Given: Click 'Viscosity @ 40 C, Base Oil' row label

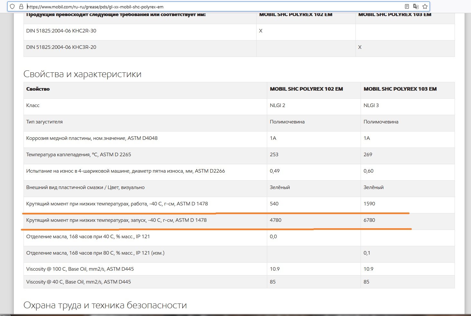Looking at the screenshot, I should coord(79,282).
